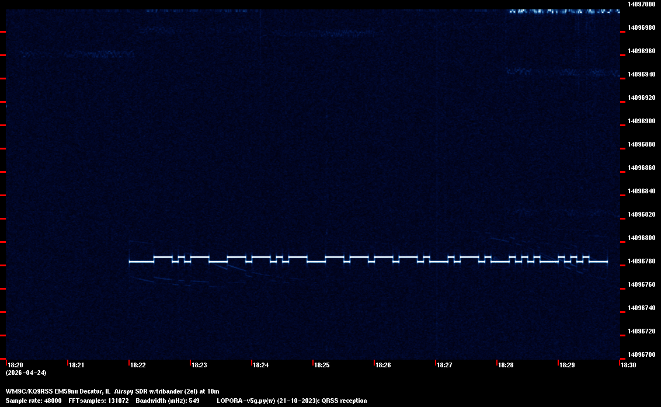Click the 14096940 frequency scale value

[x=641, y=74]
